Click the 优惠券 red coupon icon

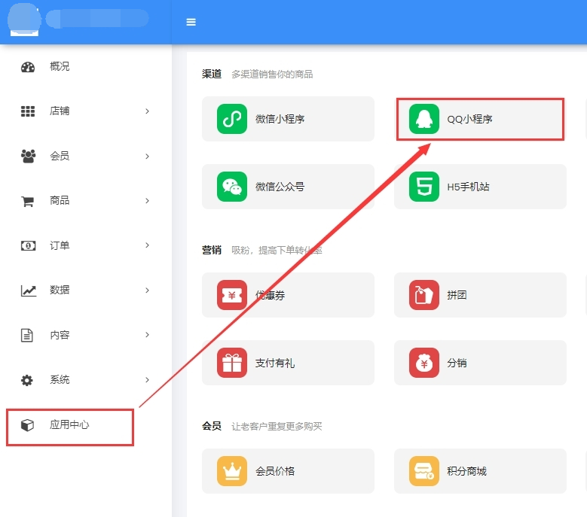(x=232, y=295)
